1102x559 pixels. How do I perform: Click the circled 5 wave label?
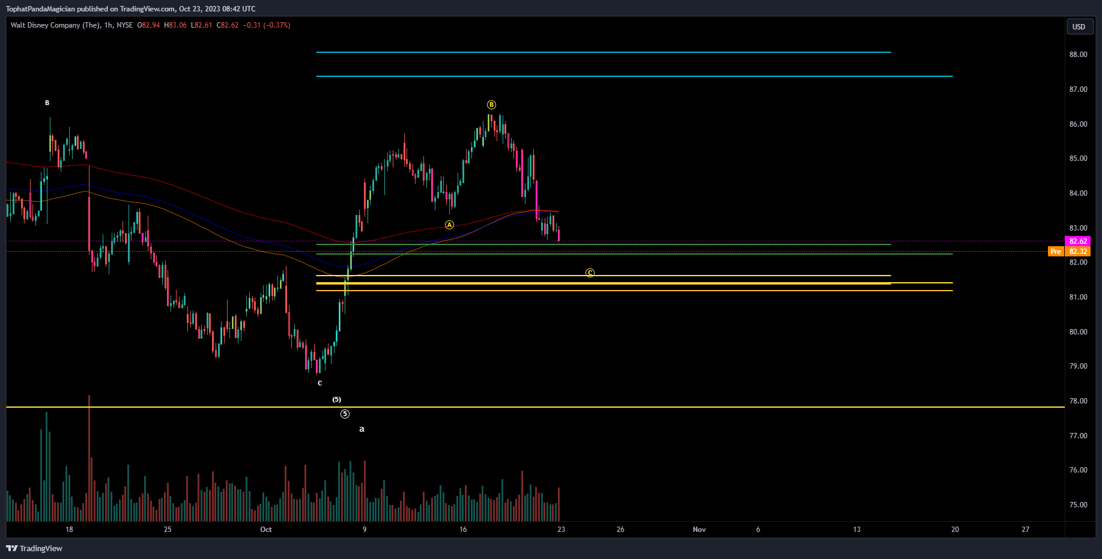pos(345,414)
